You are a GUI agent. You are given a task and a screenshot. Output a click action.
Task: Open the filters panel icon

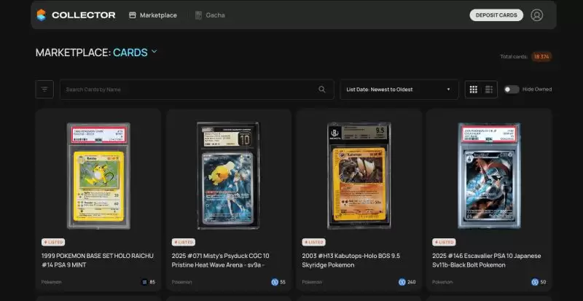tap(44, 90)
